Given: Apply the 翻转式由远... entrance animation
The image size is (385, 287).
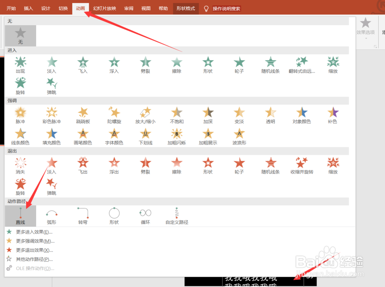Looking at the screenshot, I should (x=302, y=65).
